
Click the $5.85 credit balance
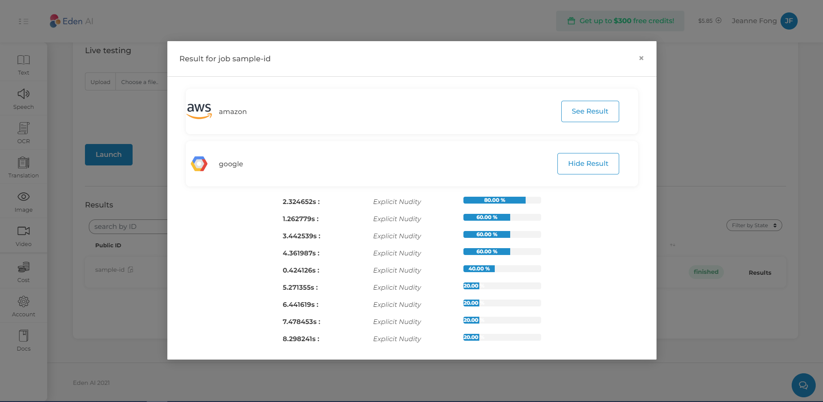pyautogui.click(x=705, y=21)
